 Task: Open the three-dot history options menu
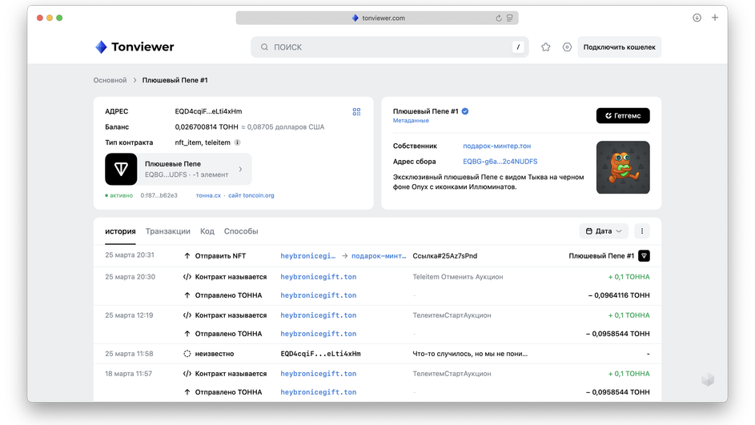(x=641, y=231)
